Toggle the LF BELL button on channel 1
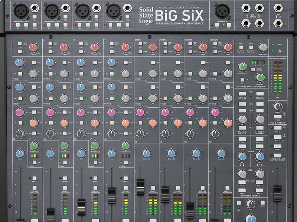Screen dimensions: 297x222 pyautogui.click(x=34, y=134)
